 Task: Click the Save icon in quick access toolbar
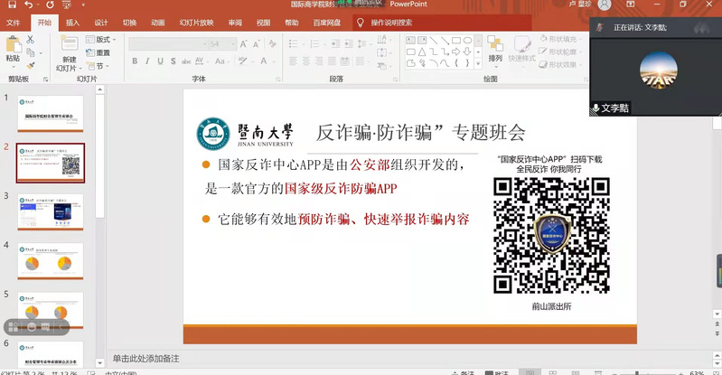tap(12, 5)
